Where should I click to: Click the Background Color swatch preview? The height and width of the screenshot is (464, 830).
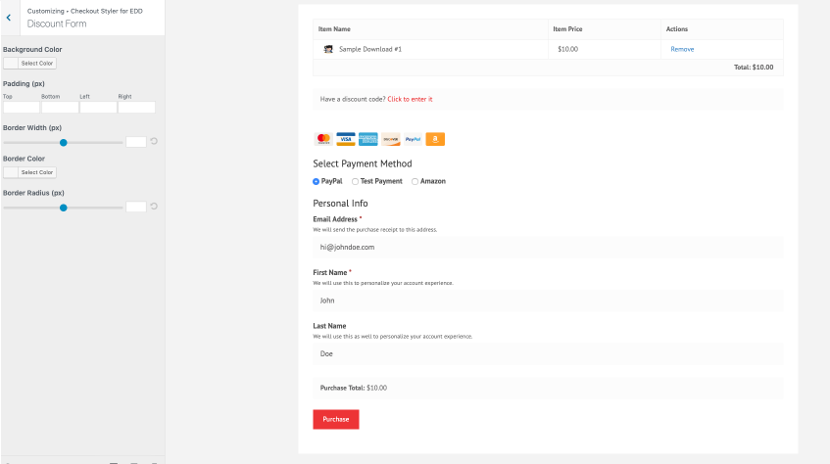[x=11, y=63]
